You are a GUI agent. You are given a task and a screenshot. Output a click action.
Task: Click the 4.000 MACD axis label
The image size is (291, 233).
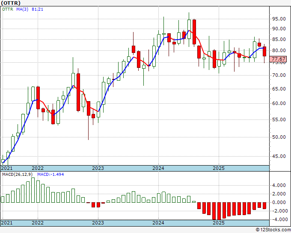coord(279,186)
